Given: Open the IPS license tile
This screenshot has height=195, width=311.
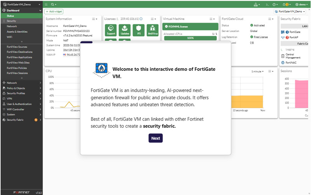Looking at the screenshot, I should 139,30.
